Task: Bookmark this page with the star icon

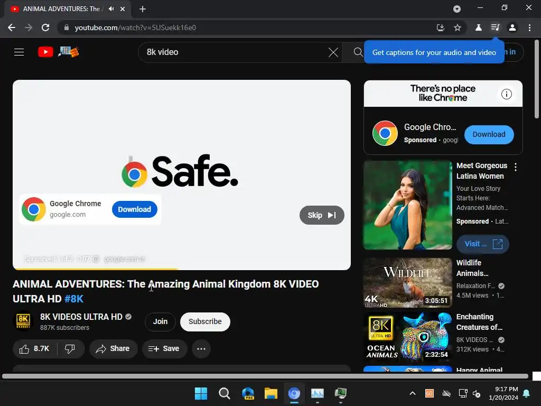Action: click(x=458, y=27)
